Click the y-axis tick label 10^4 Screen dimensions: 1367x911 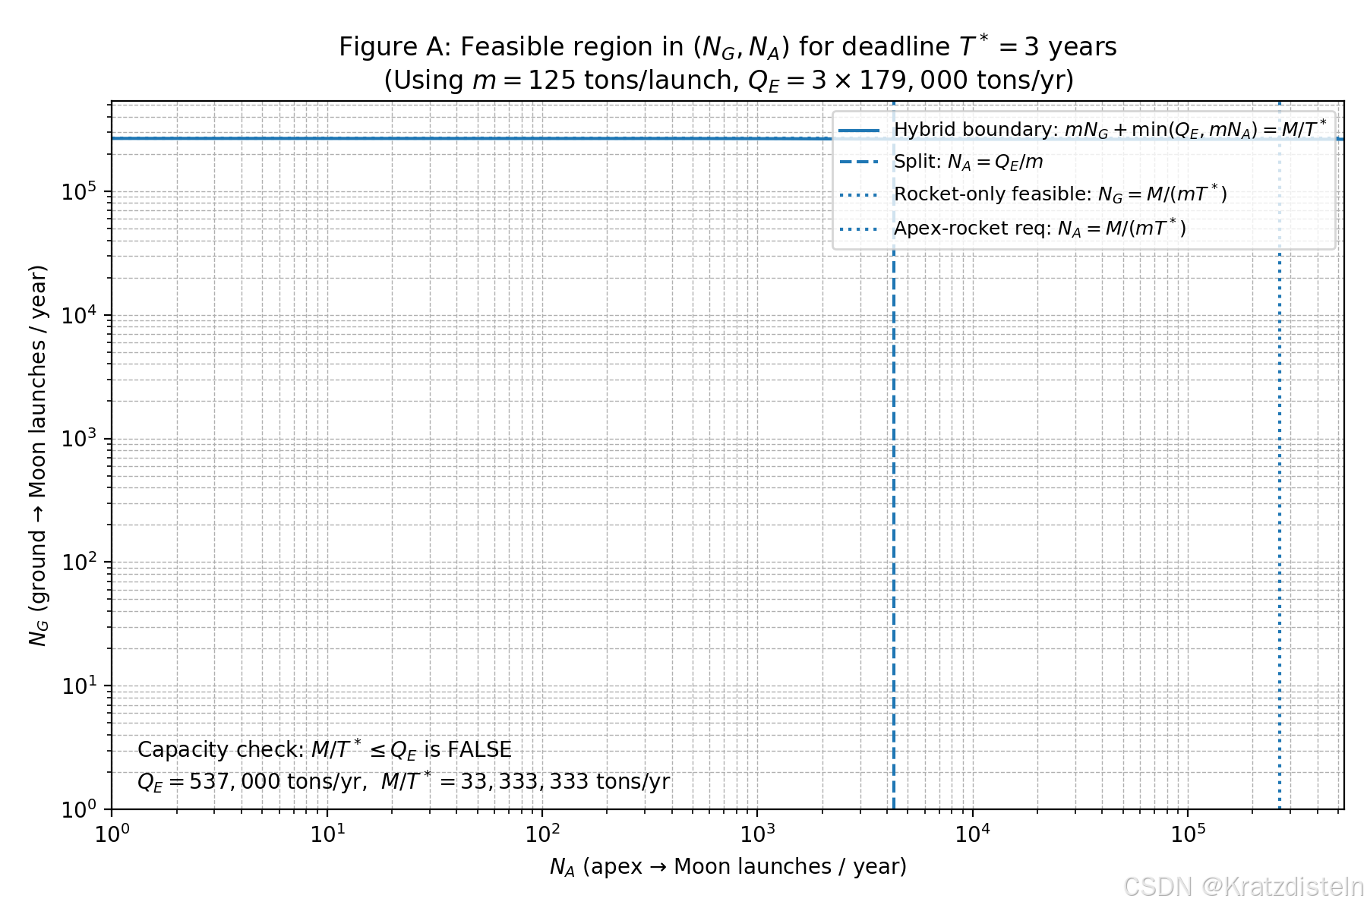click(x=79, y=315)
